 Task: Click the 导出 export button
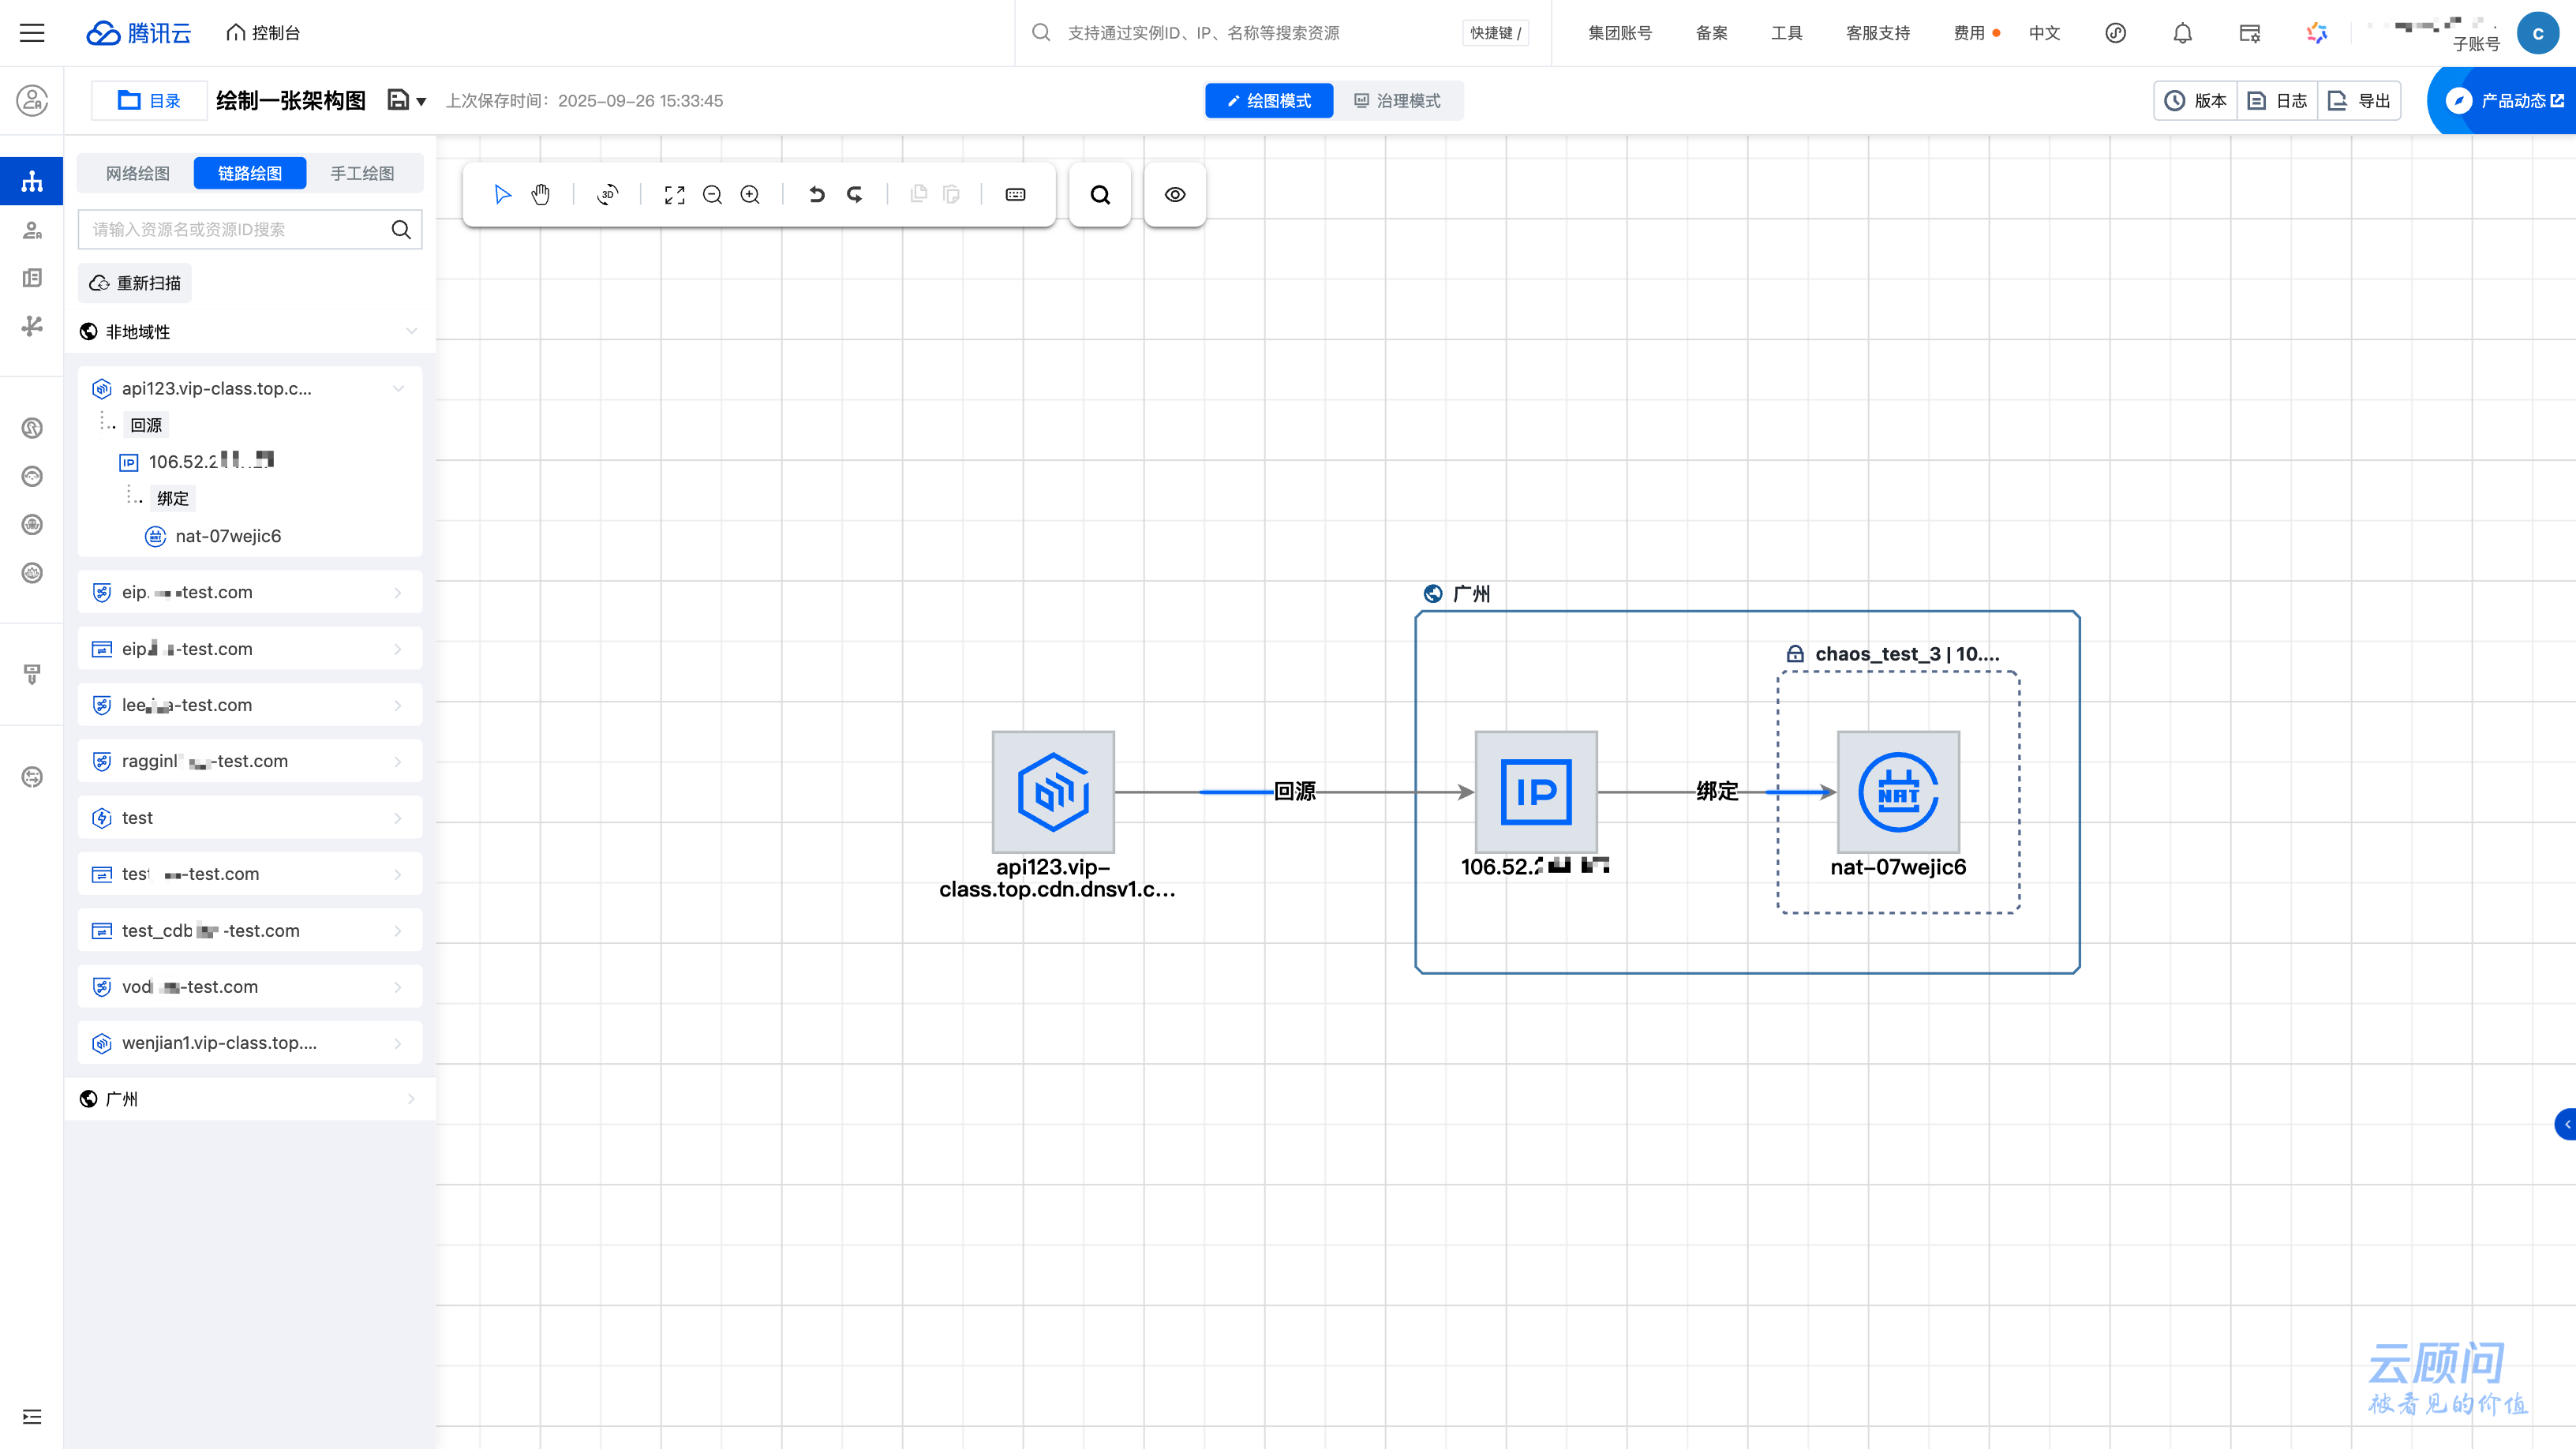click(2360, 101)
